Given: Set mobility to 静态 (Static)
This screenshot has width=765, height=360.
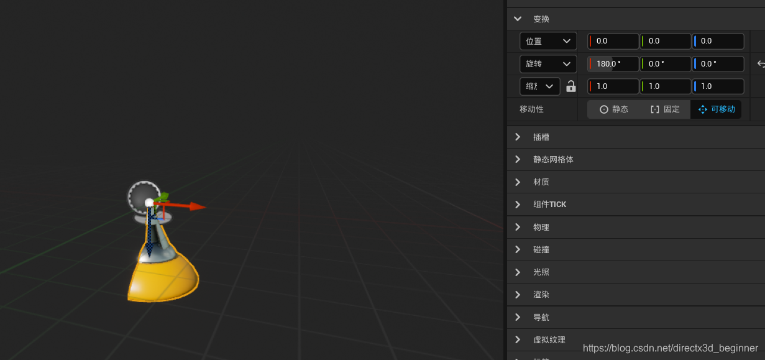Looking at the screenshot, I should [613, 109].
